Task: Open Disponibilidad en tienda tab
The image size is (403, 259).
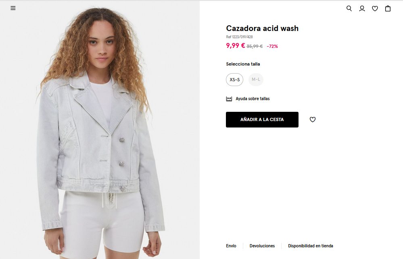Action: pos(311,246)
